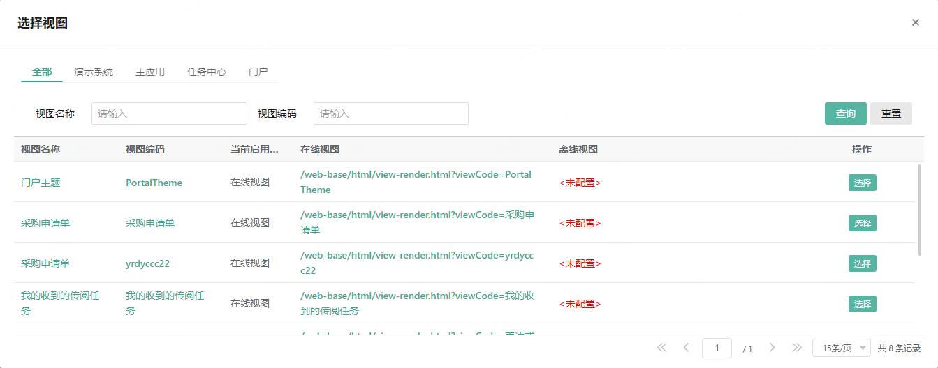Screen dimensions: 938x368
Task: Go to previous page arrow
Action: point(686,347)
